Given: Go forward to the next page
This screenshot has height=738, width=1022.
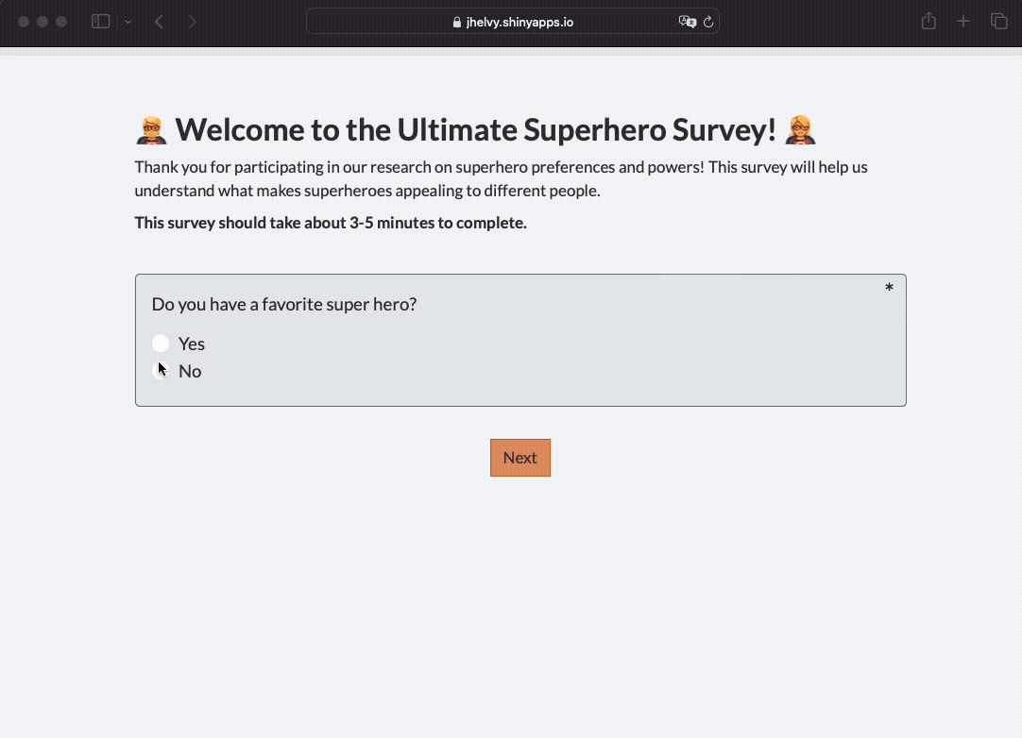Looking at the screenshot, I should point(193,22).
